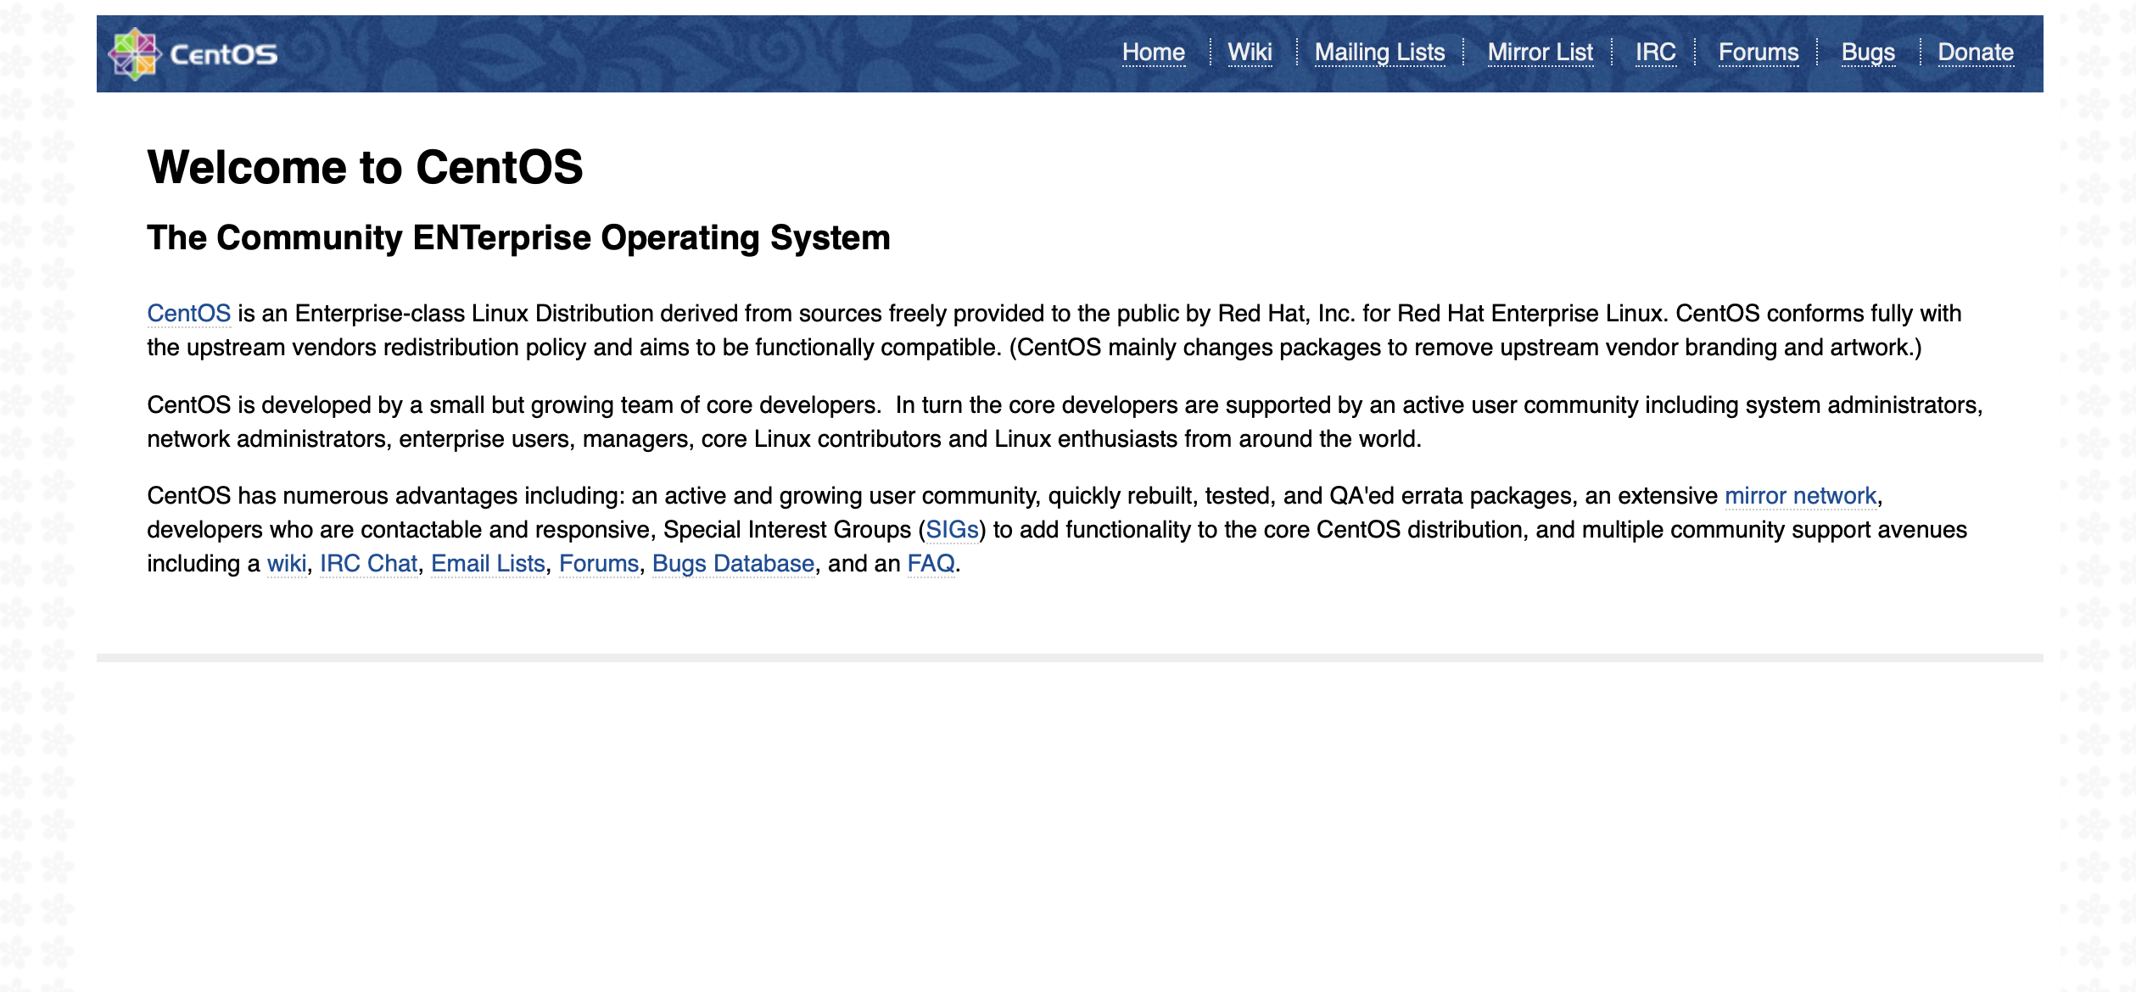This screenshot has height=992, width=2136.
Task: Click the Forums header navigation icon
Action: 1759,52
